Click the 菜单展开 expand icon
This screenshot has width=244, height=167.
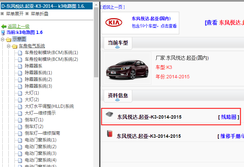click(x=2, y=14)
